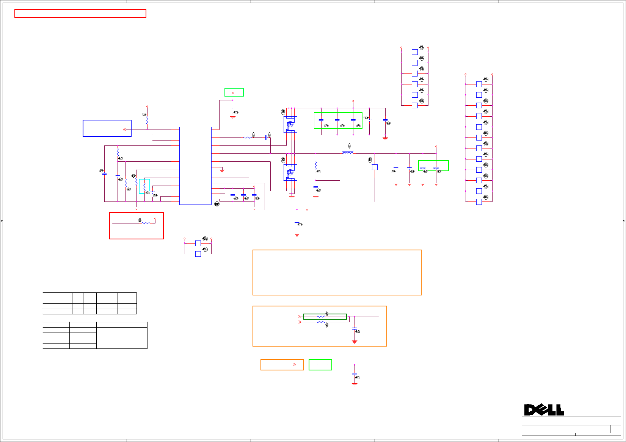626x442 pixels.
Task: Select the lower MOSFET transistor symbol
Action: [290, 172]
